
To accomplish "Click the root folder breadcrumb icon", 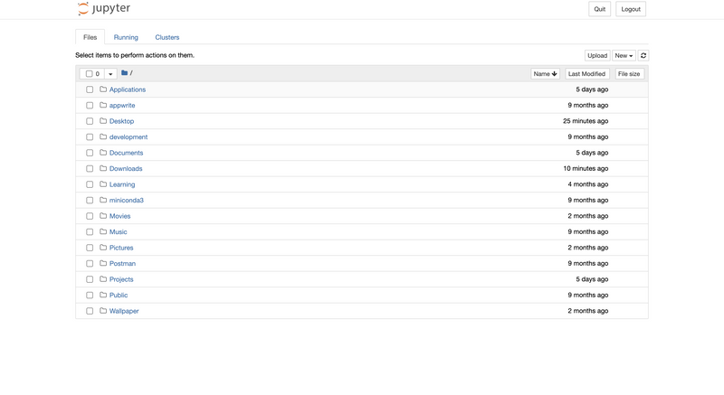I will click(124, 73).
